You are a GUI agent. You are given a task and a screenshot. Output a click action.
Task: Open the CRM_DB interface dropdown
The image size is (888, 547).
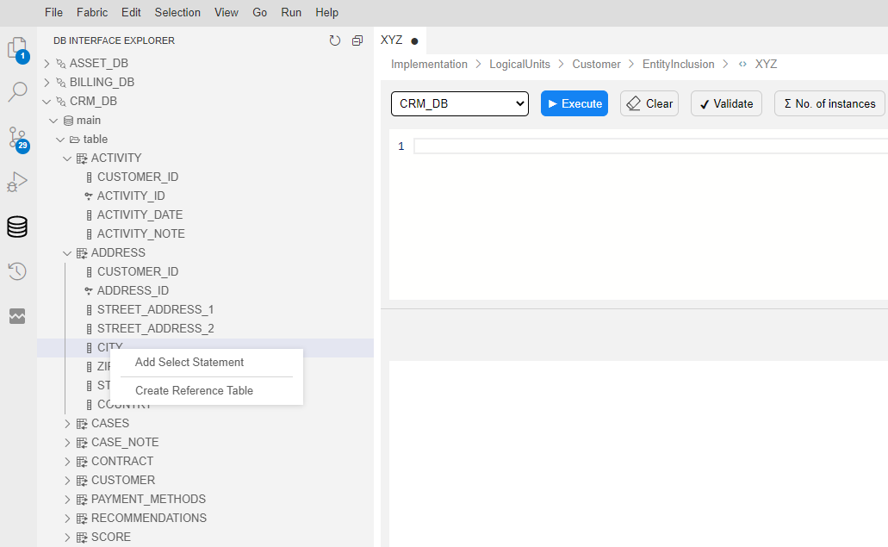click(x=459, y=103)
